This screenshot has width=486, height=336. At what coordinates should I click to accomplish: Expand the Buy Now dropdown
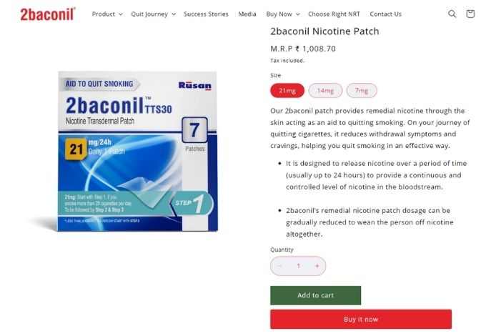(283, 14)
